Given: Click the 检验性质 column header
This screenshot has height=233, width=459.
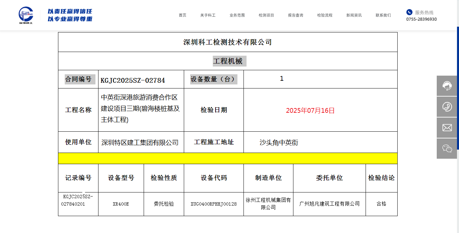Looking at the screenshot, I should (164, 178).
